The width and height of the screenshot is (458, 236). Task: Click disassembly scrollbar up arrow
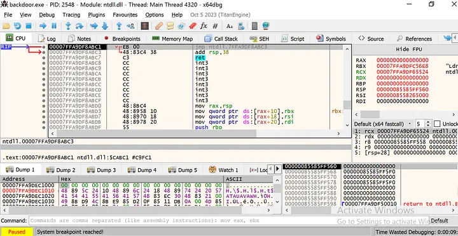pyautogui.click(x=347, y=49)
